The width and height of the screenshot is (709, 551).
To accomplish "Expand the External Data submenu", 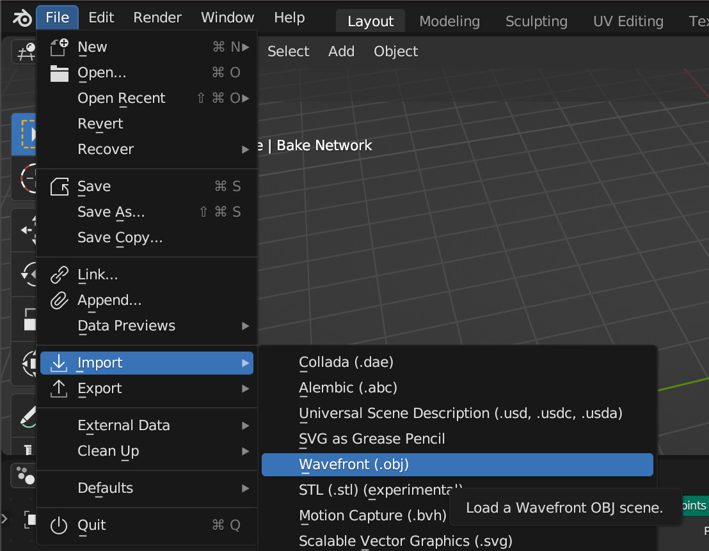I will tap(147, 426).
